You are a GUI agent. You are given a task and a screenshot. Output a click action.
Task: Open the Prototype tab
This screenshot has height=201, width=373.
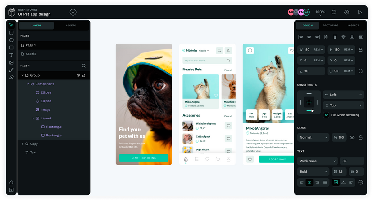[x=330, y=26]
